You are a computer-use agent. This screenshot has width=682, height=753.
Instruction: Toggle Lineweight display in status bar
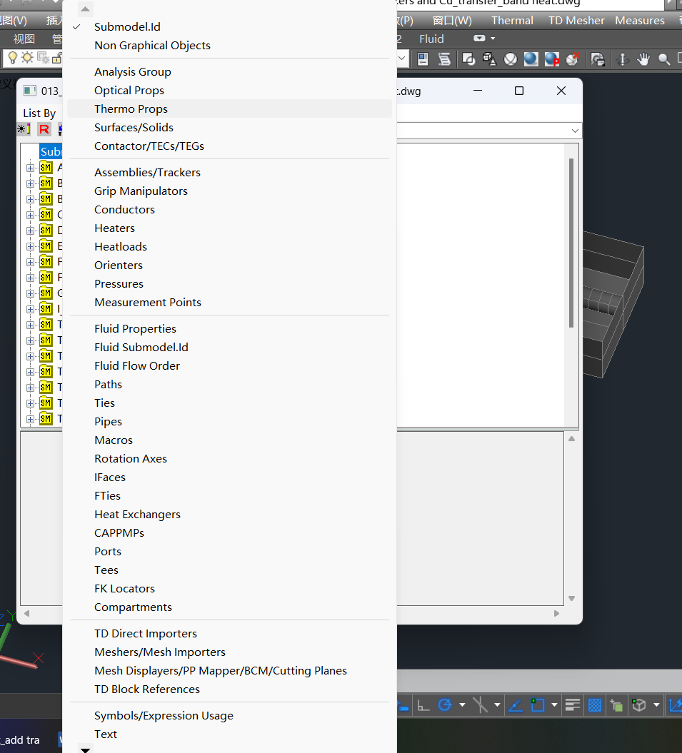573,705
